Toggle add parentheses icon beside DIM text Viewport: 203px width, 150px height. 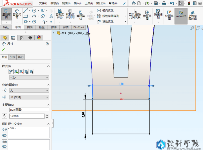pyautogui.click(x=4, y=129)
